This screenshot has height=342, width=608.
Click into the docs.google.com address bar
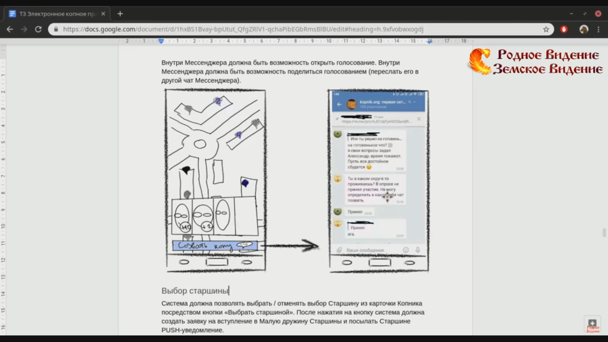pos(241,29)
